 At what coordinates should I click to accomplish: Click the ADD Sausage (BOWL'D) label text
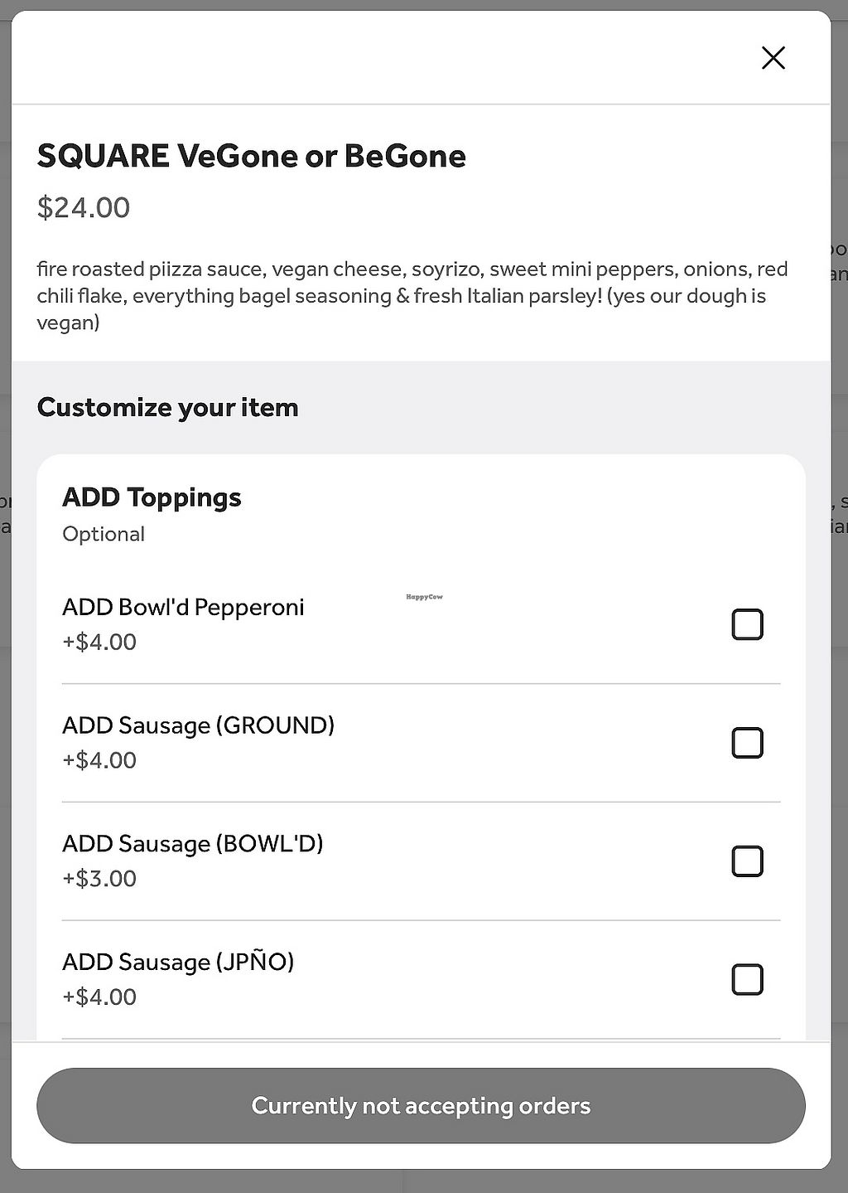pos(192,844)
